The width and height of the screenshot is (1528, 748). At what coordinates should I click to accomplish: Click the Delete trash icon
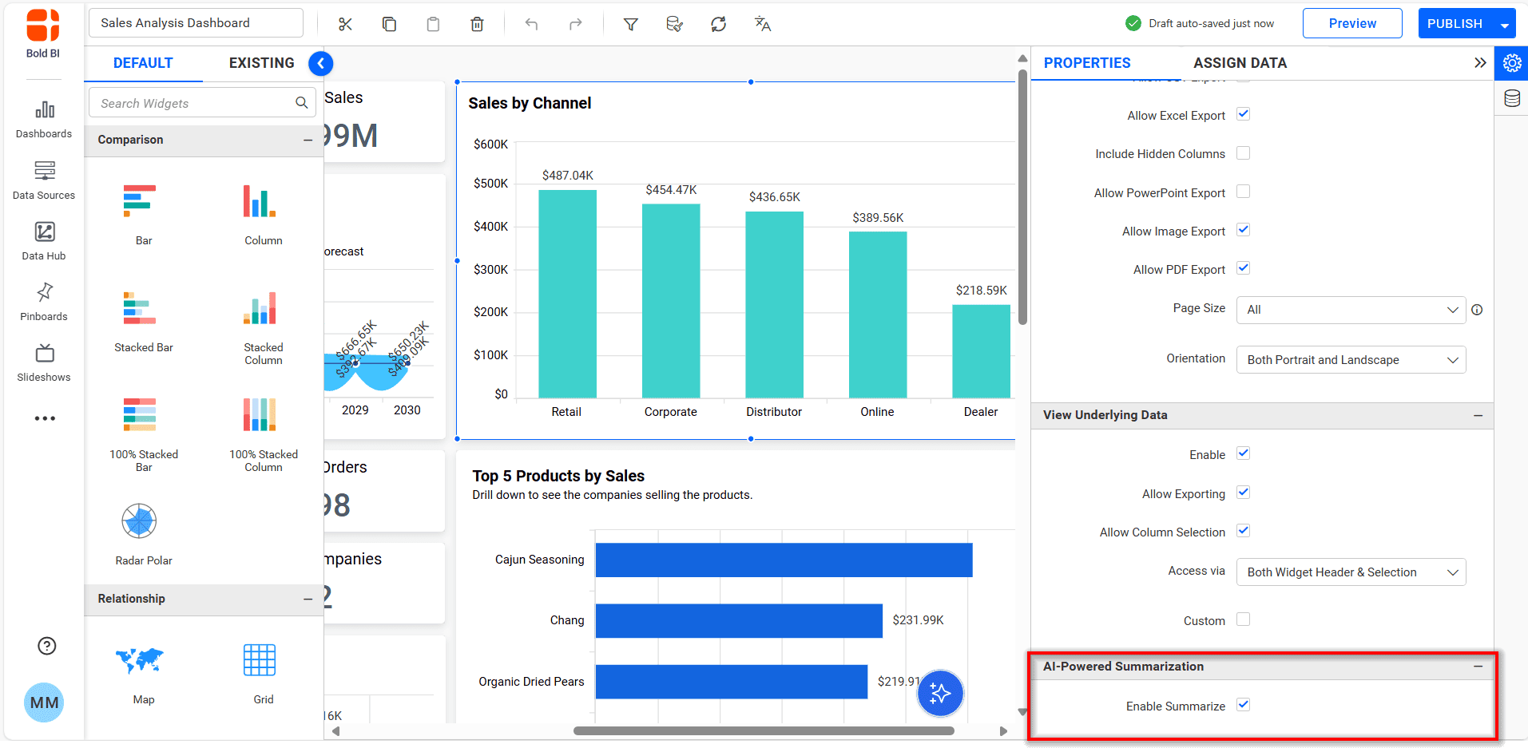[x=477, y=24]
